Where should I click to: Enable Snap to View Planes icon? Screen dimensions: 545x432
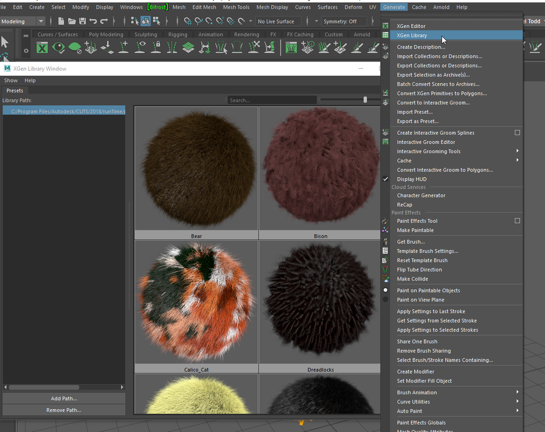231,21
